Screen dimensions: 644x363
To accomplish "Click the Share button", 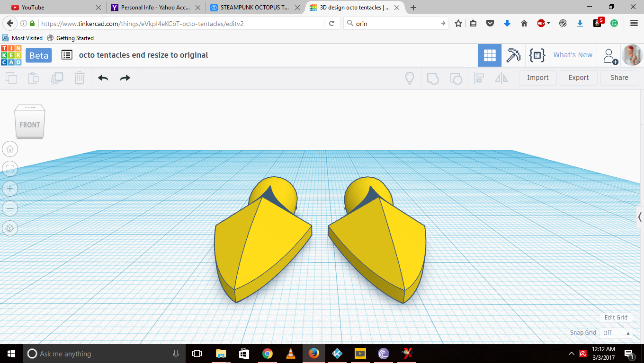I will 619,78.
